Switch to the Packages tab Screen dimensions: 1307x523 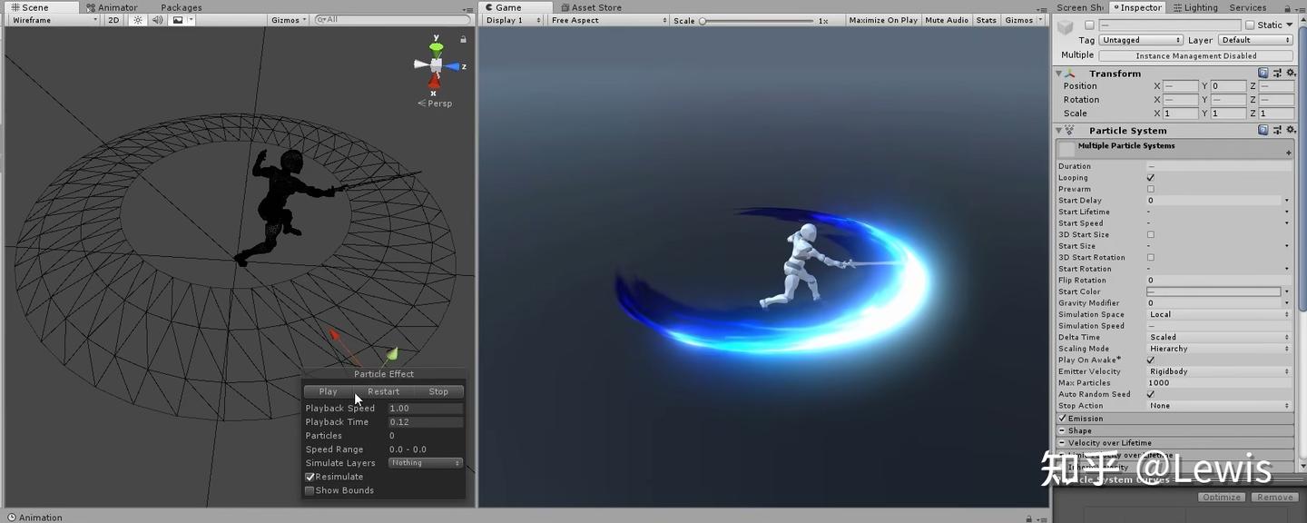pyautogui.click(x=181, y=7)
